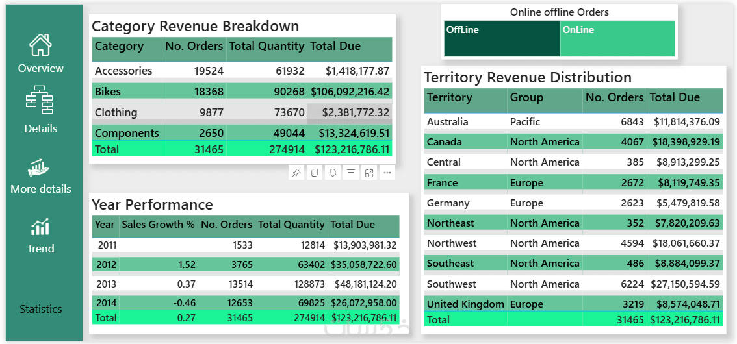Click the Trend chart icon

pyautogui.click(x=40, y=227)
